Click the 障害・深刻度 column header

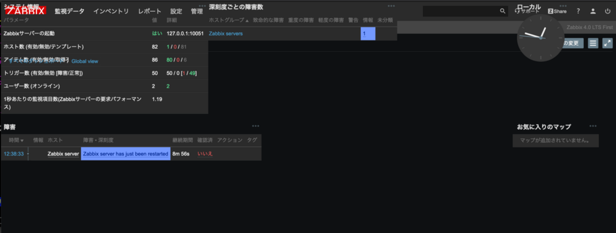pyautogui.click(x=98, y=140)
